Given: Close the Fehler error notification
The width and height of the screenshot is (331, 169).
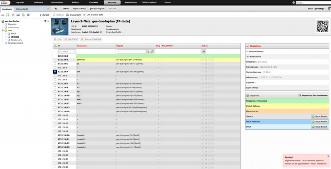Looking at the screenshot, I should [328, 156].
